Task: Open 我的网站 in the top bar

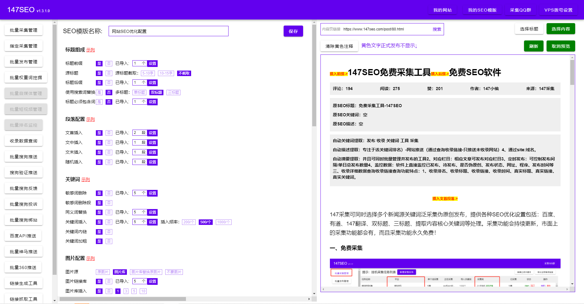Action: [x=442, y=10]
